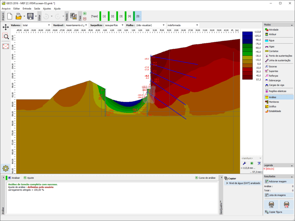Add a construction stage with green plus
This screenshot has width=295, height=221.
pos(85,14)
